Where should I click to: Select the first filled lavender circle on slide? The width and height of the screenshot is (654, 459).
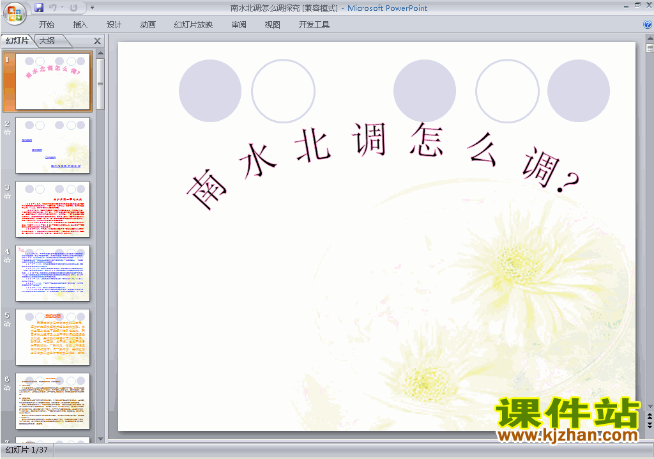(210, 91)
